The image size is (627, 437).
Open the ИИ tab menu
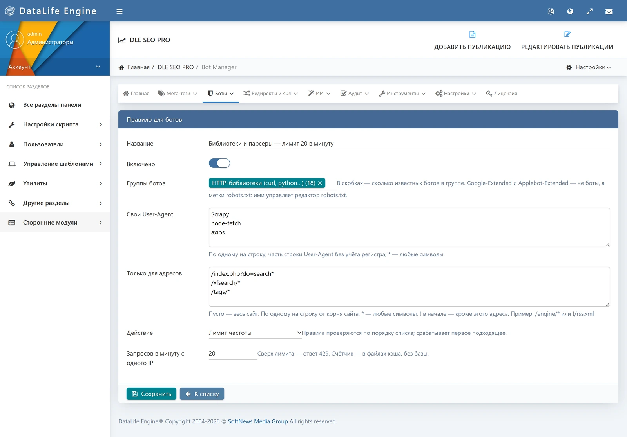coord(319,94)
